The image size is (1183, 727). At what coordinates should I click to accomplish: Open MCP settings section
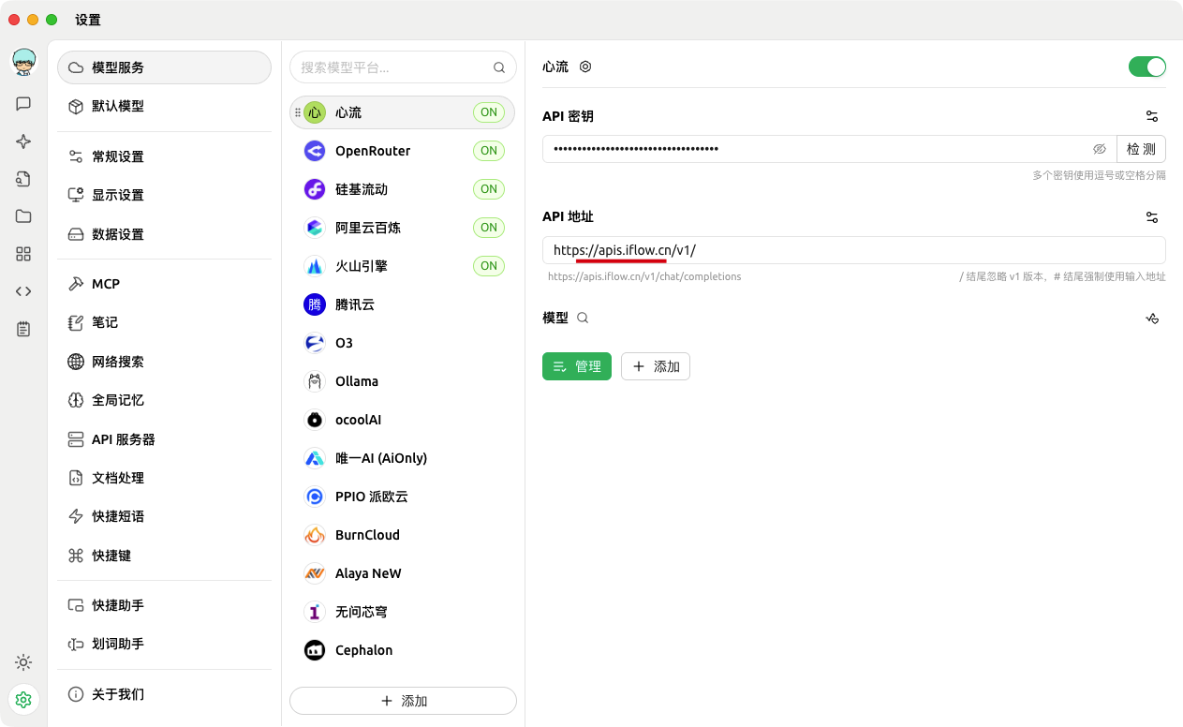pos(164,284)
